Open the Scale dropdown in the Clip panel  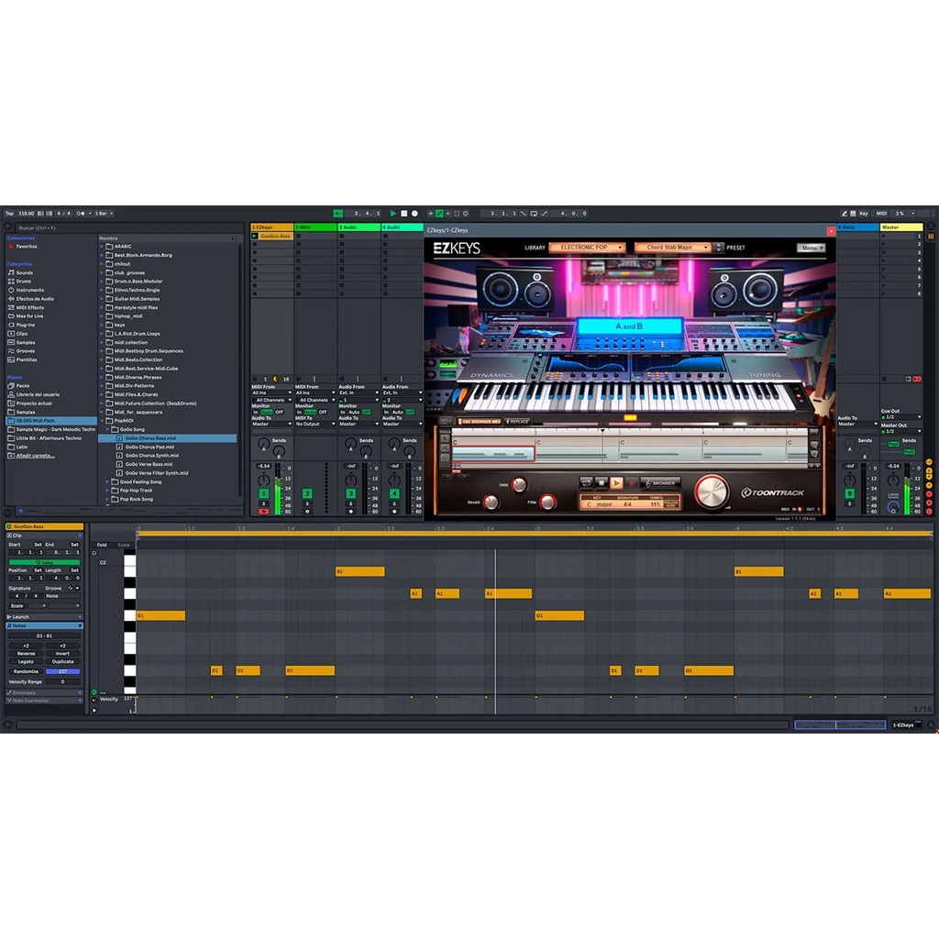pyautogui.click(x=37, y=605)
